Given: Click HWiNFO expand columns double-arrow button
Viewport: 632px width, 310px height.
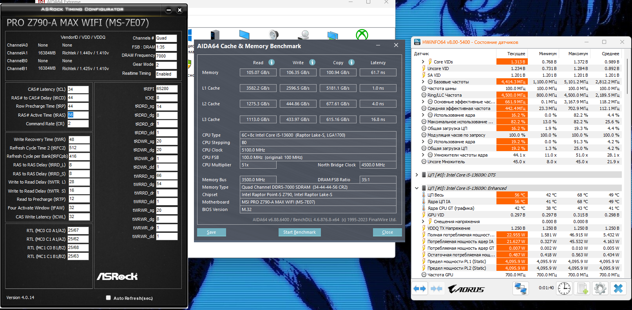Looking at the screenshot, I should coord(420,289).
